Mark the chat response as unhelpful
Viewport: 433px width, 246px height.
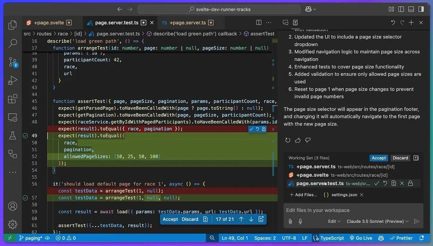pyautogui.click(x=308, y=140)
